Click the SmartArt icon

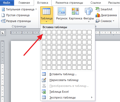(98, 9)
